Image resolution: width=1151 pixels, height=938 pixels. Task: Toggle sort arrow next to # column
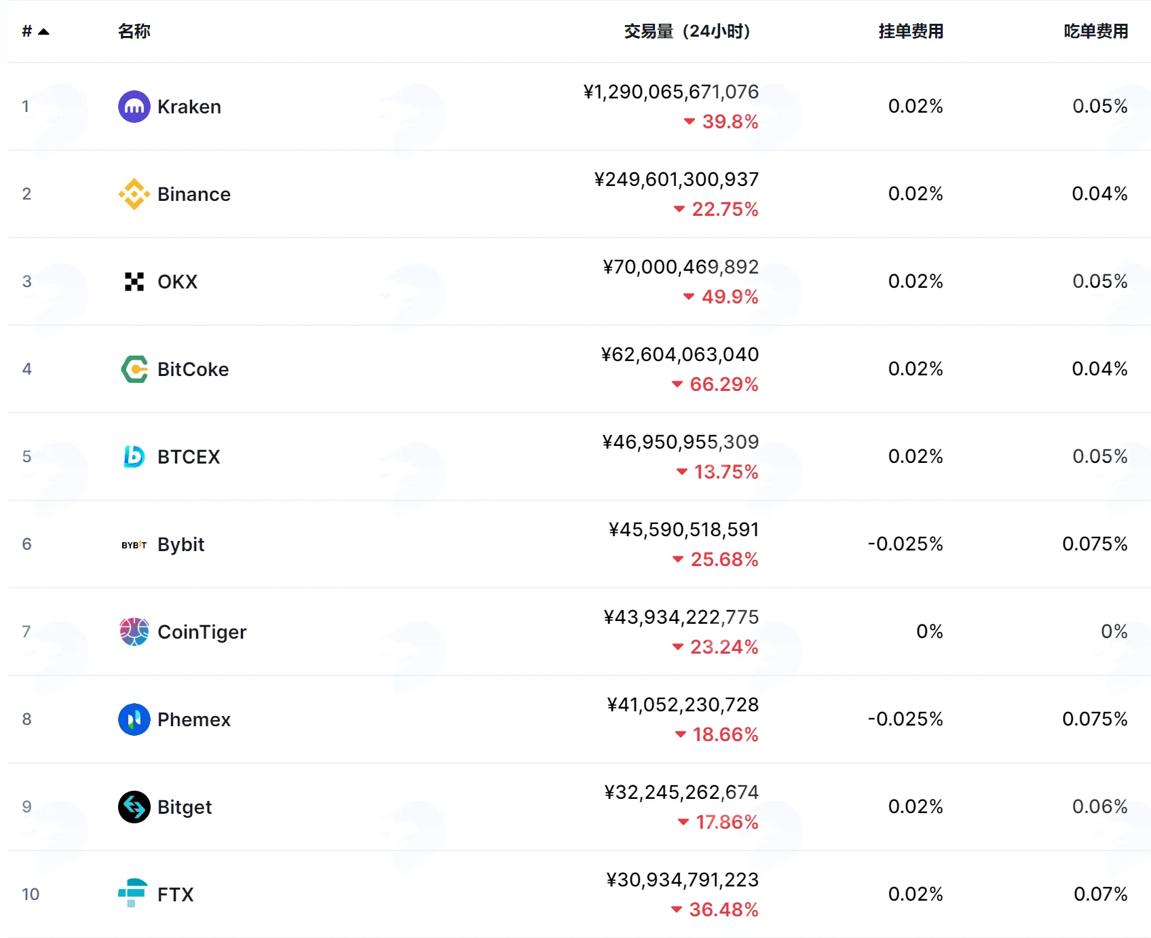pyautogui.click(x=44, y=32)
